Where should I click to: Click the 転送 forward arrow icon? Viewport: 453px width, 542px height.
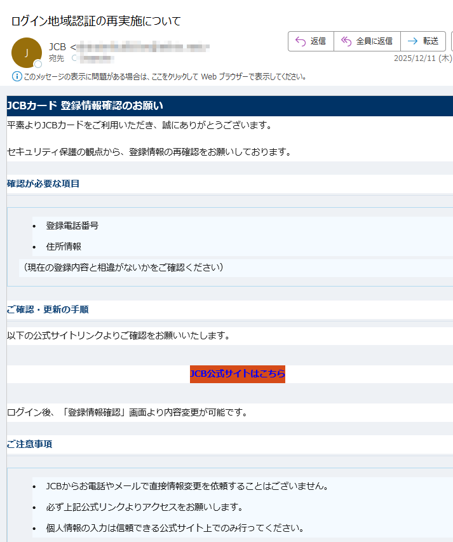[412, 41]
